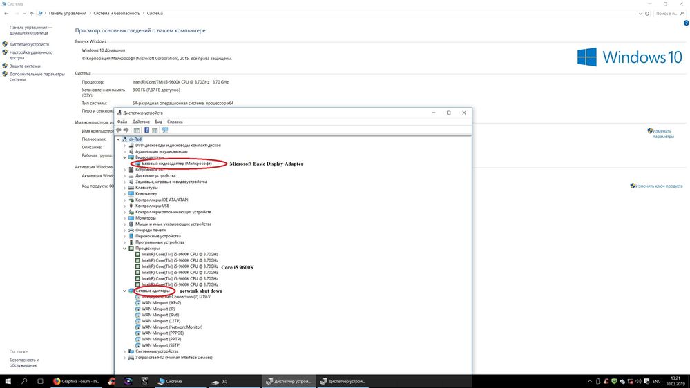690x388 pixels.
Task: Expand Устройства HID category
Action: pos(124,358)
